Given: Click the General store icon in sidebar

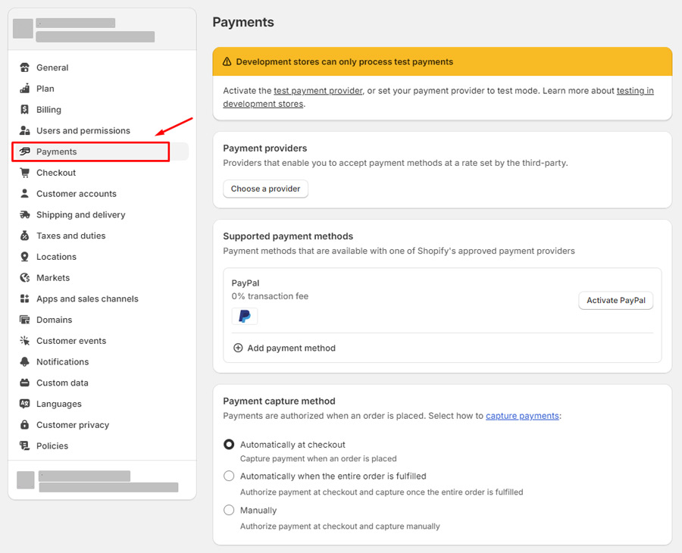Looking at the screenshot, I should point(24,67).
